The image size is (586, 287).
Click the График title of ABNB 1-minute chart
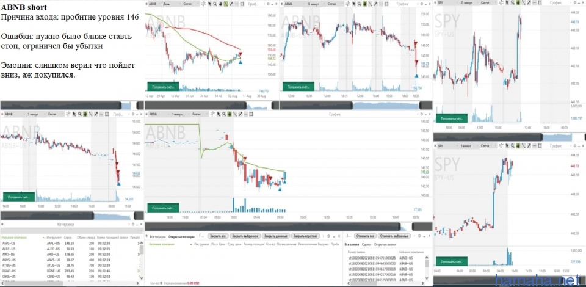[335, 114]
